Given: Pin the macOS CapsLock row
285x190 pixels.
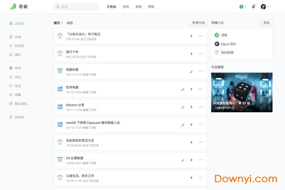Looking at the screenshot, I should tap(191, 125).
